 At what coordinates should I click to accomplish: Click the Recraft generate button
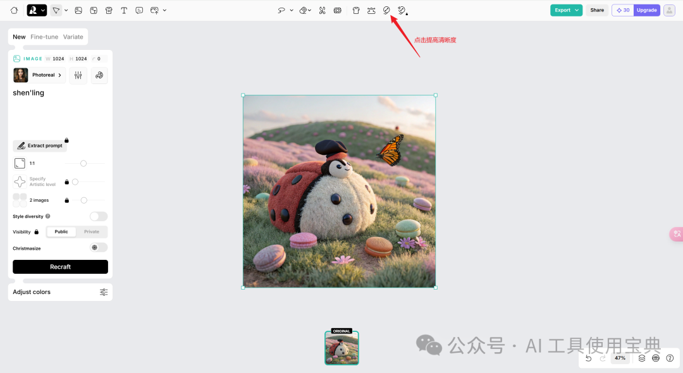(60, 266)
